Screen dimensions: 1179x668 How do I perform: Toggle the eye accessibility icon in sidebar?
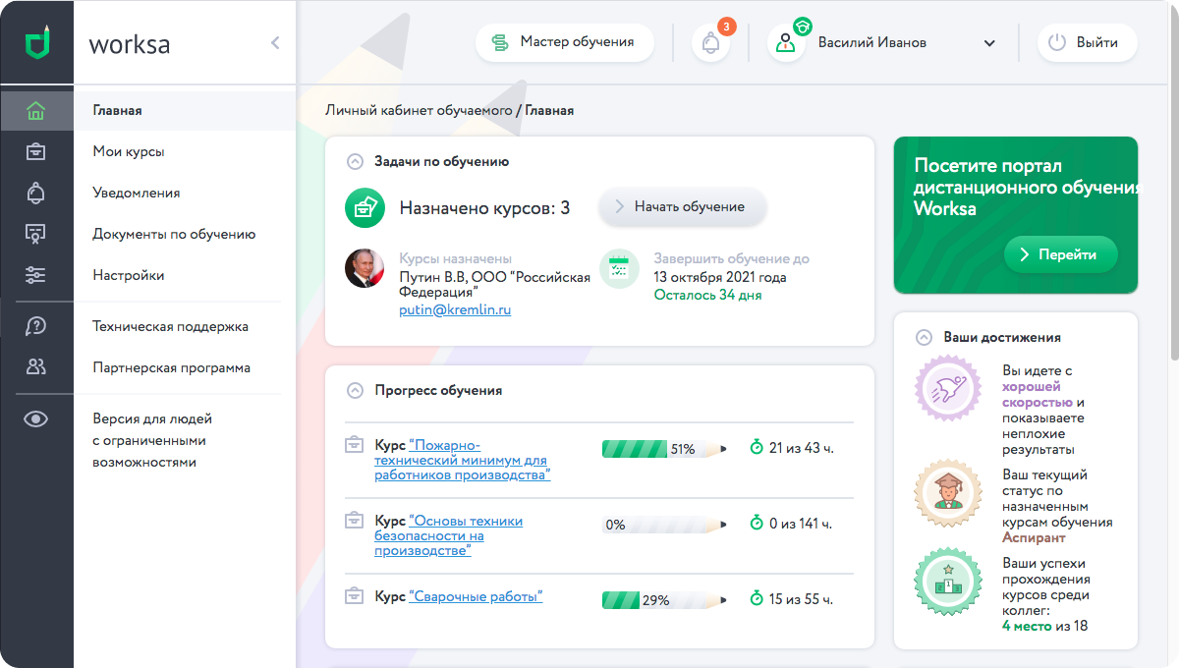[36, 419]
